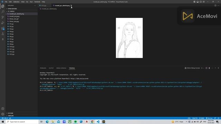
Task: Open notifications bell in status bar
Action: (219, 118)
